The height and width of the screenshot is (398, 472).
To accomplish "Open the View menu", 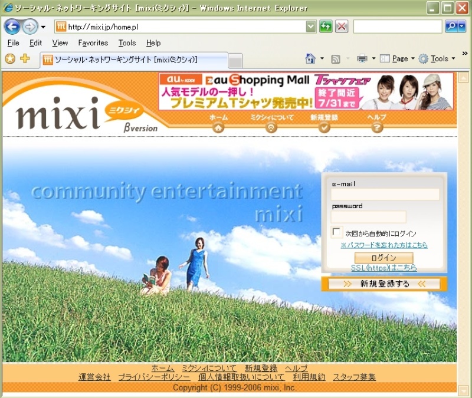I will pyautogui.click(x=60, y=43).
